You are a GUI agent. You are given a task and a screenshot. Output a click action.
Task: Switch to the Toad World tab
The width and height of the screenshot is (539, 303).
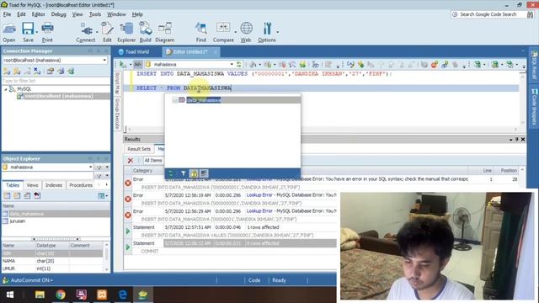[x=134, y=52]
